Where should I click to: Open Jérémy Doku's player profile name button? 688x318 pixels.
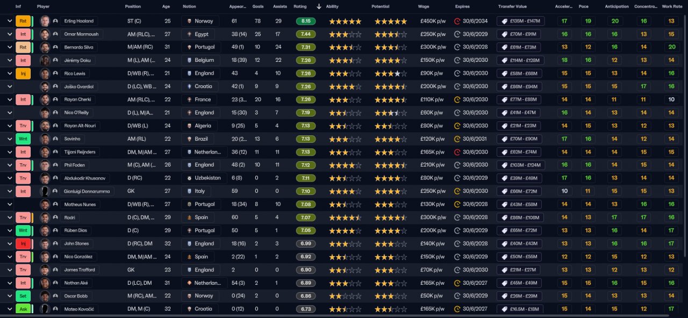pyautogui.click(x=77, y=60)
